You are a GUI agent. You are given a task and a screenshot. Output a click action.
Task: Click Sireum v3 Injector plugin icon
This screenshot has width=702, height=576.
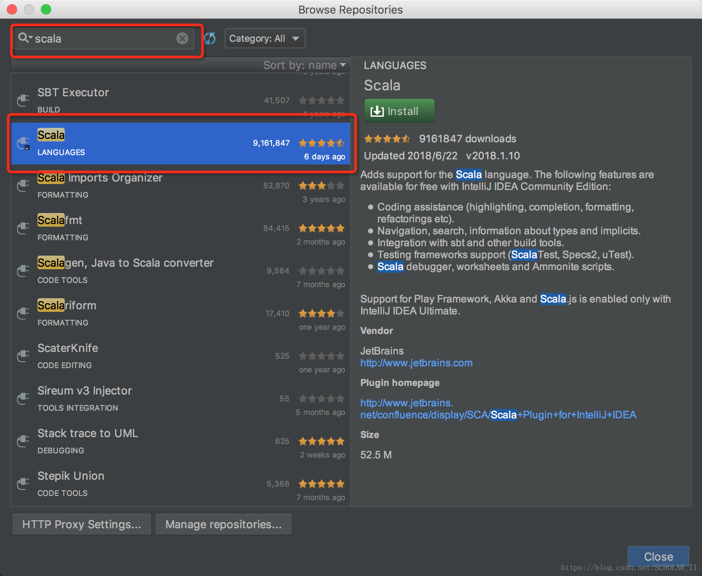pos(23,399)
